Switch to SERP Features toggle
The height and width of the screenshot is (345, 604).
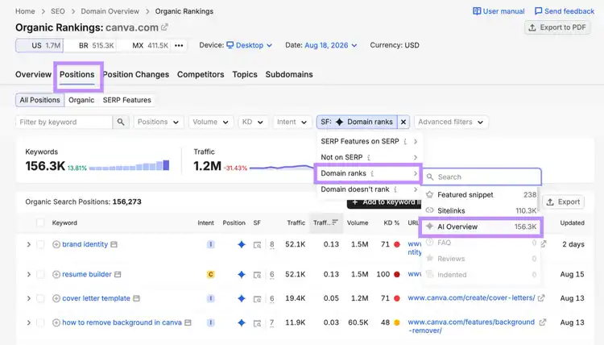[x=126, y=100]
